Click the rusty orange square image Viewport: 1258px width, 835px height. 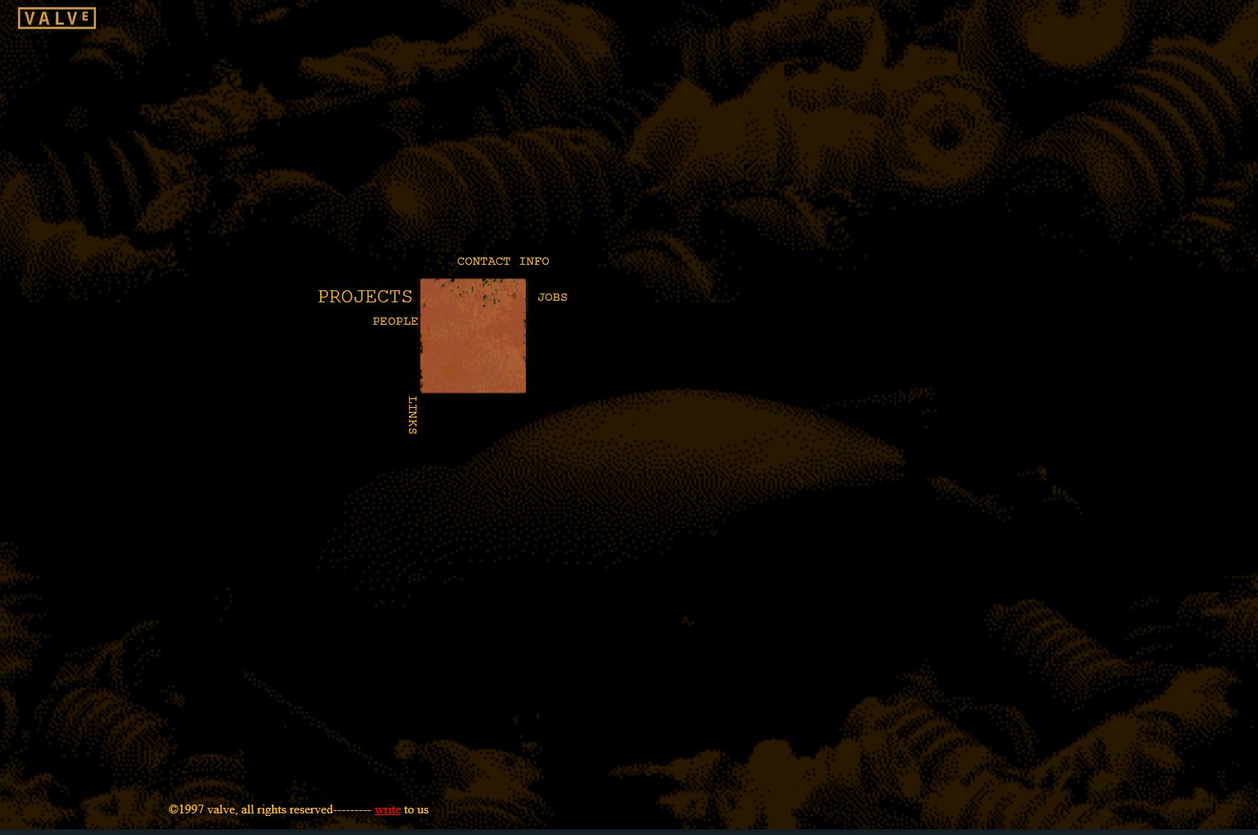473,336
